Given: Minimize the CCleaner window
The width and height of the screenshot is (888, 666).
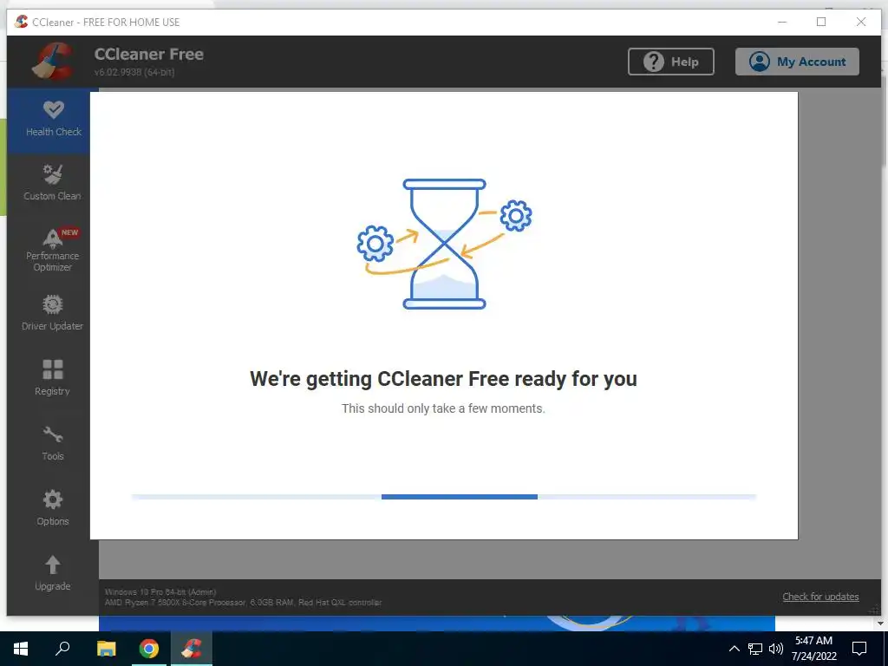Looking at the screenshot, I should pos(782,22).
